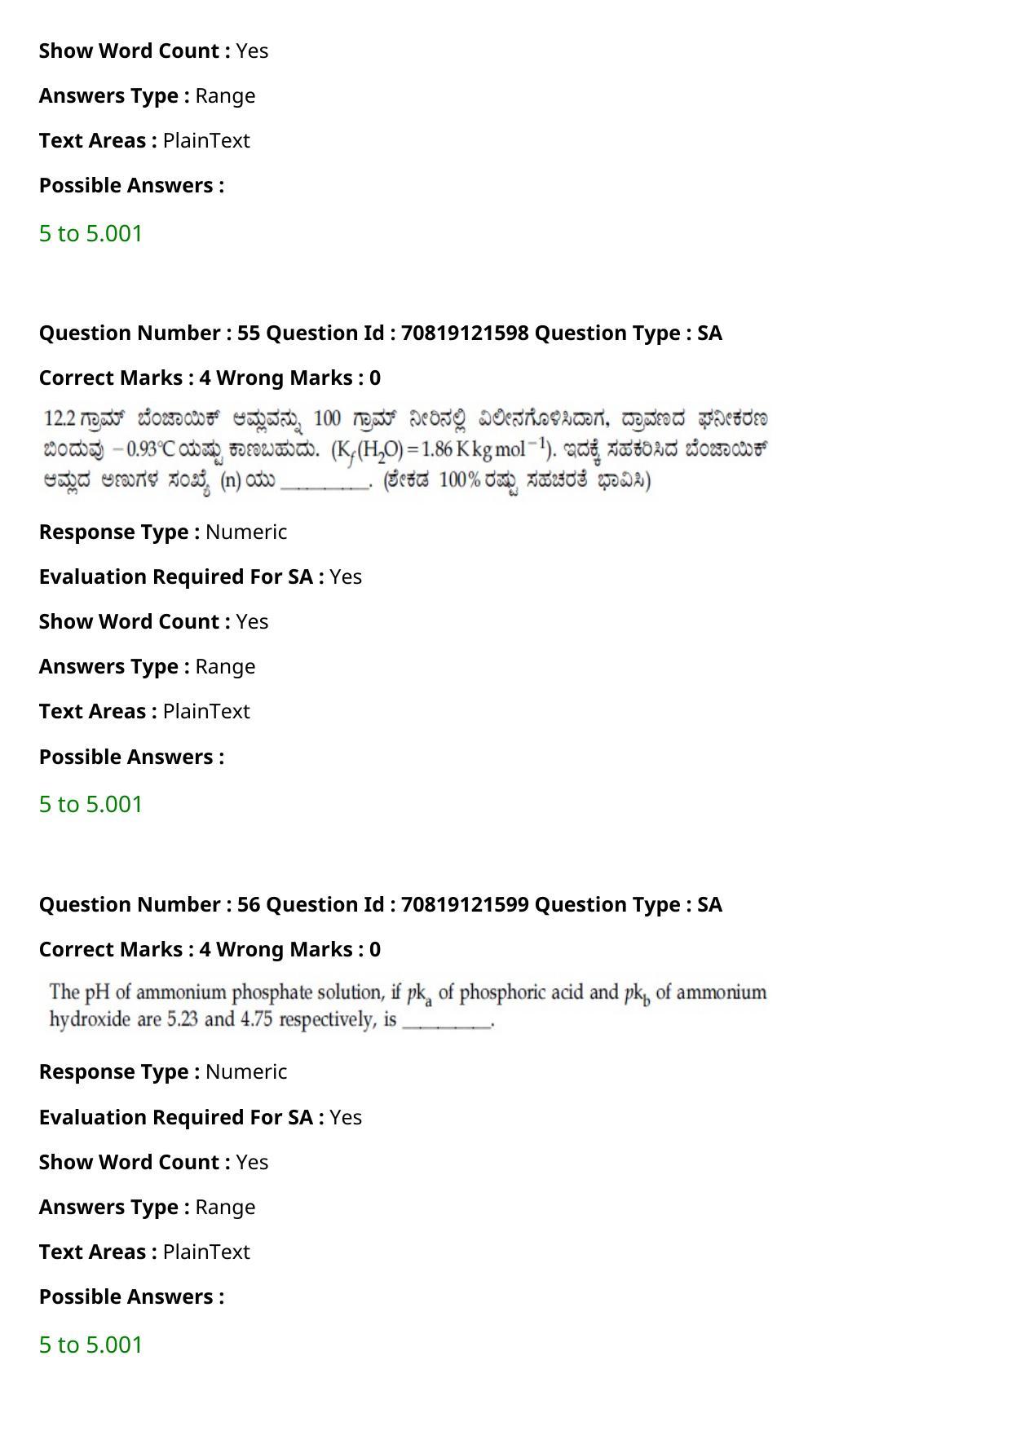The height and width of the screenshot is (1431, 1011).
Task: Click Answers Type Range under Question 55
Action: click(x=147, y=666)
